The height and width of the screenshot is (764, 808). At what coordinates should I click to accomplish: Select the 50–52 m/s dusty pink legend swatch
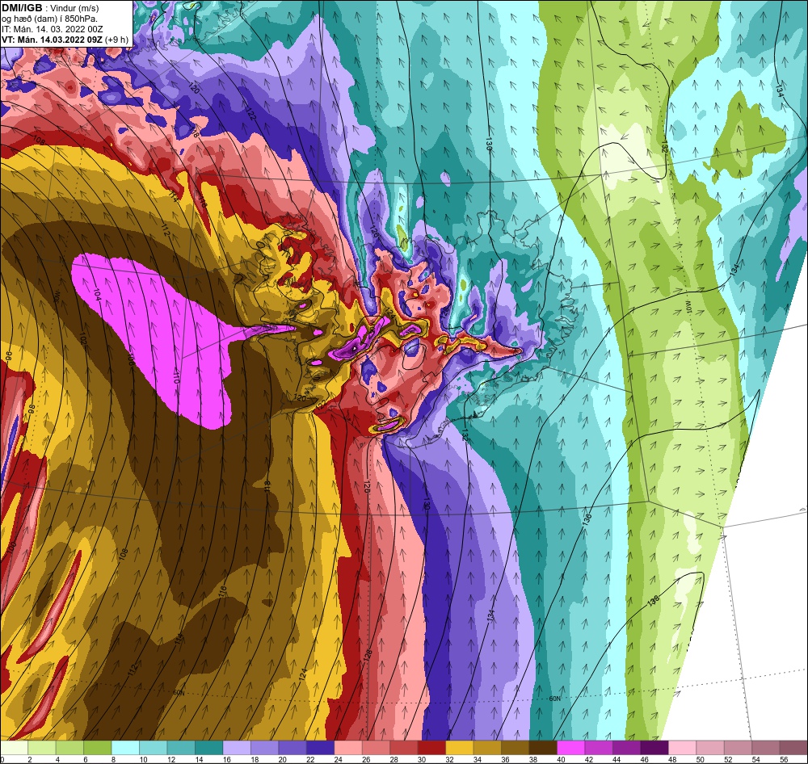[x=709, y=748]
